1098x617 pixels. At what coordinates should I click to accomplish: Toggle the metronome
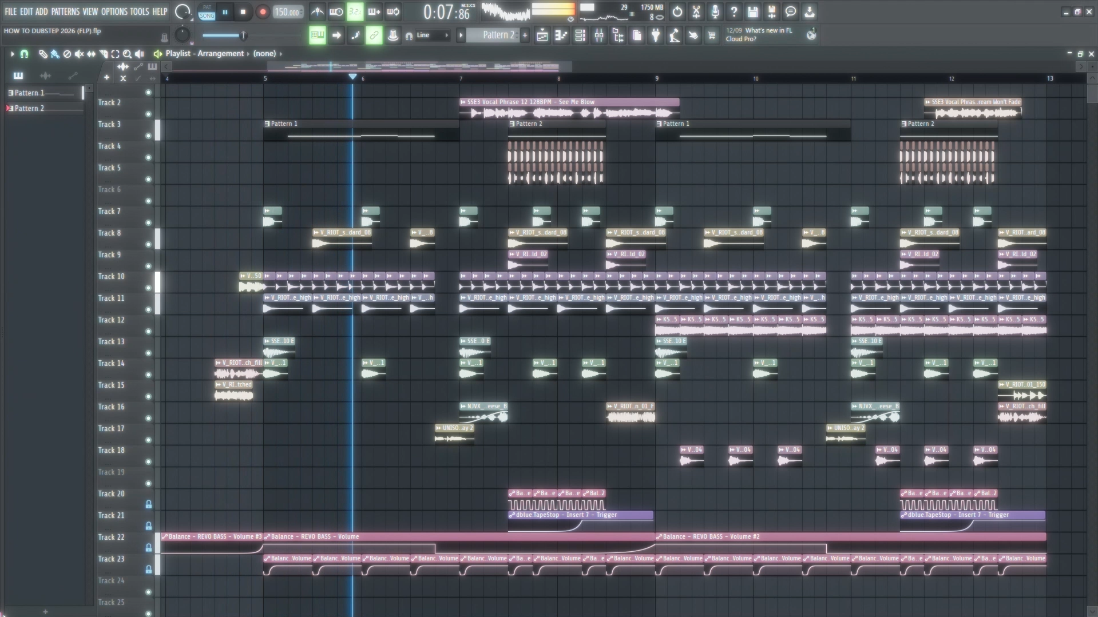(317, 11)
